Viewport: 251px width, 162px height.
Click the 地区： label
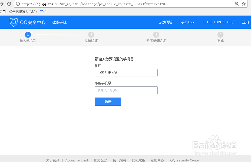pyautogui.click(x=100, y=66)
